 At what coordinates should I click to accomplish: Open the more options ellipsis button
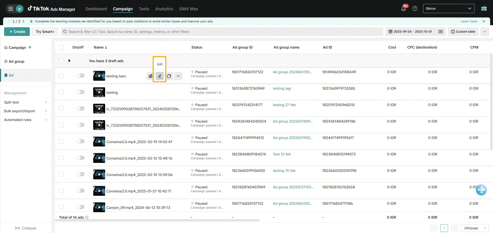[485, 32]
